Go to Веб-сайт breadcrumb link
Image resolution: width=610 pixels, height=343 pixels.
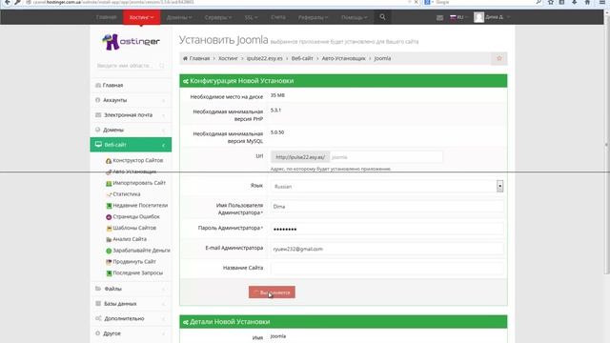point(302,58)
